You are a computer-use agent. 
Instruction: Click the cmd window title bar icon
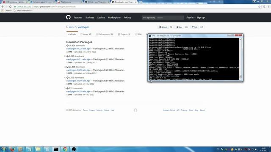click(x=150, y=35)
